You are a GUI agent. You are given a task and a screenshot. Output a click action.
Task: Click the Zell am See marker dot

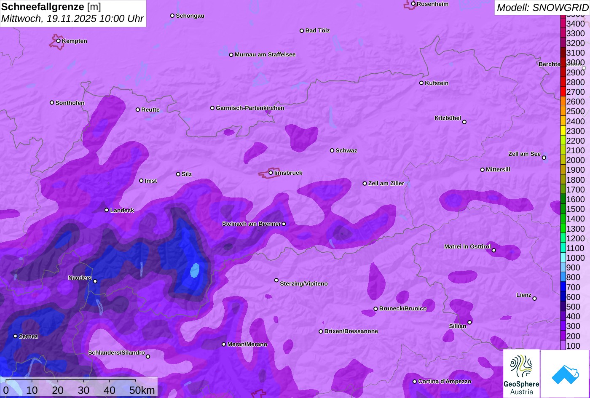click(544, 158)
